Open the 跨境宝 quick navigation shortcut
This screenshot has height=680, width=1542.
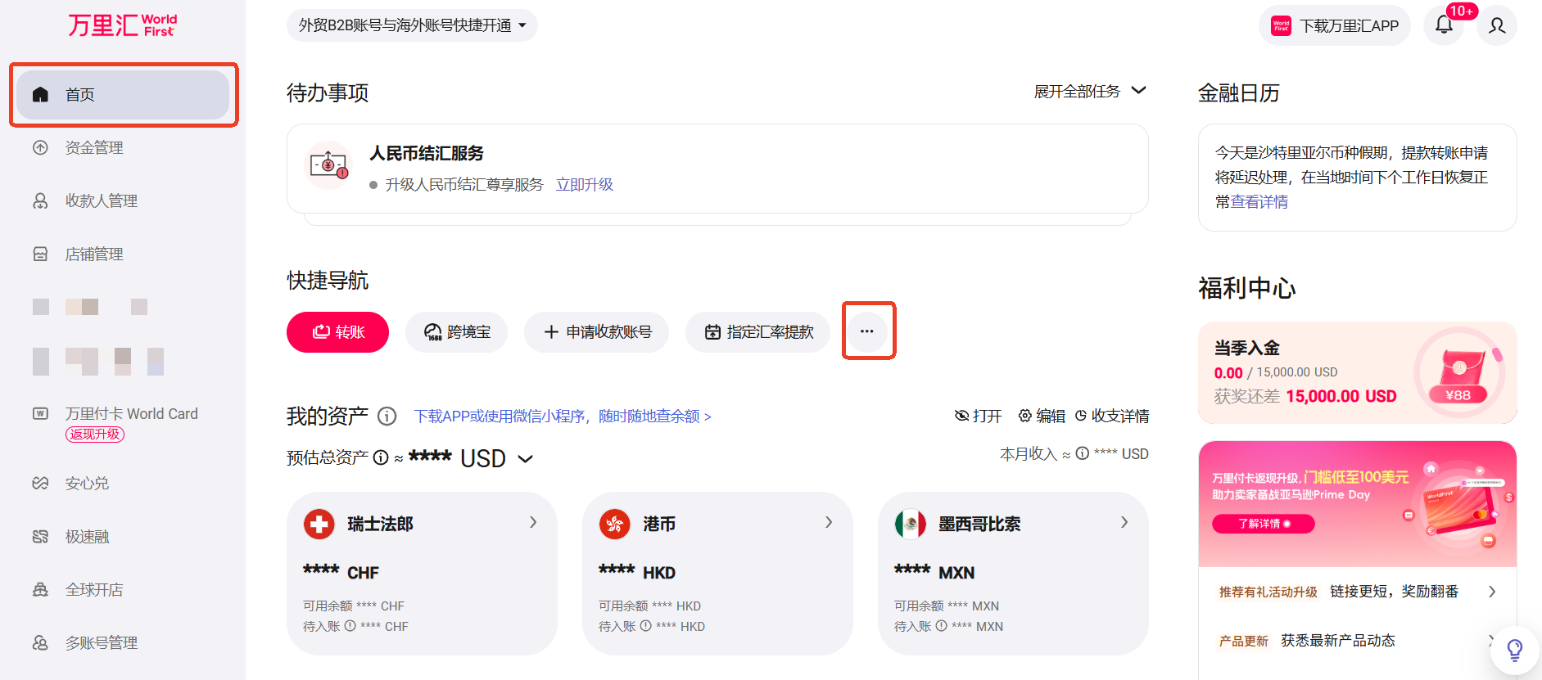pyautogui.click(x=456, y=332)
